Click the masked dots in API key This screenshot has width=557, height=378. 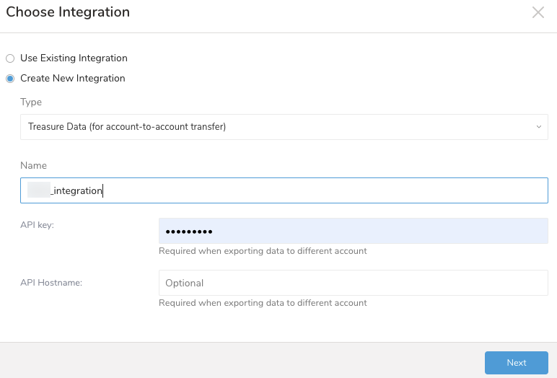click(x=188, y=232)
